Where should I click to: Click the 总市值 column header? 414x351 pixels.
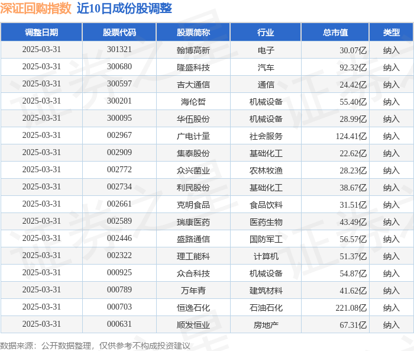pos(335,32)
